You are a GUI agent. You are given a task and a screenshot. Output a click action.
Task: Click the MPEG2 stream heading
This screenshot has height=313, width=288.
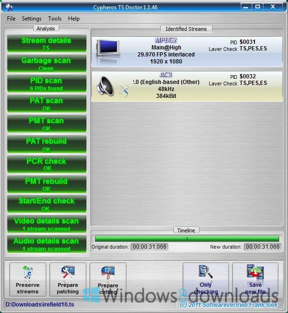[166, 40]
